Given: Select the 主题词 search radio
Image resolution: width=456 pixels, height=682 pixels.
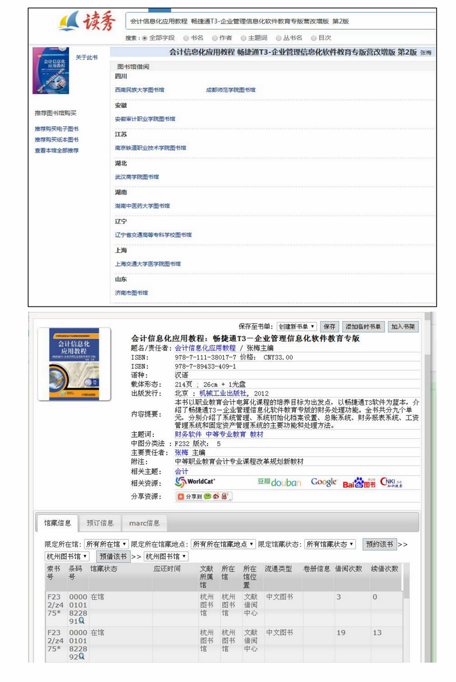Looking at the screenshot, I should pyautogui.click(x=243, y=38).
